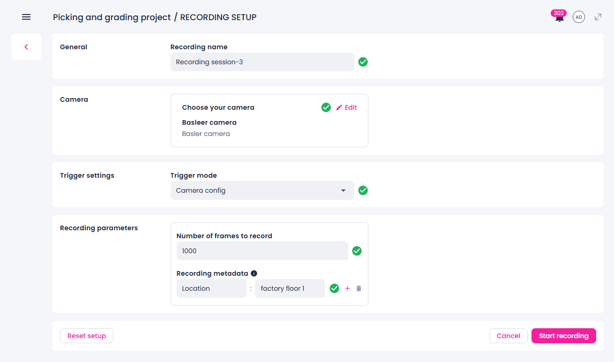Open the hamburger navigation menu
Screen dimensions: 614x362
pos(26,17)
